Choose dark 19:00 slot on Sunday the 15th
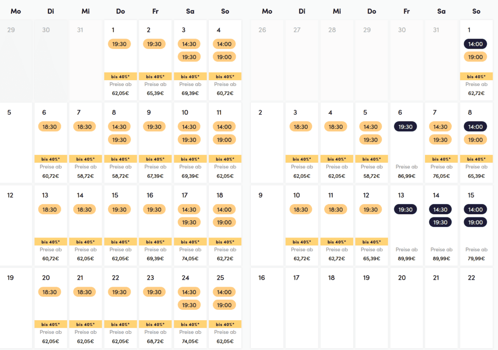The image size is (498, 350). point(475,222)
